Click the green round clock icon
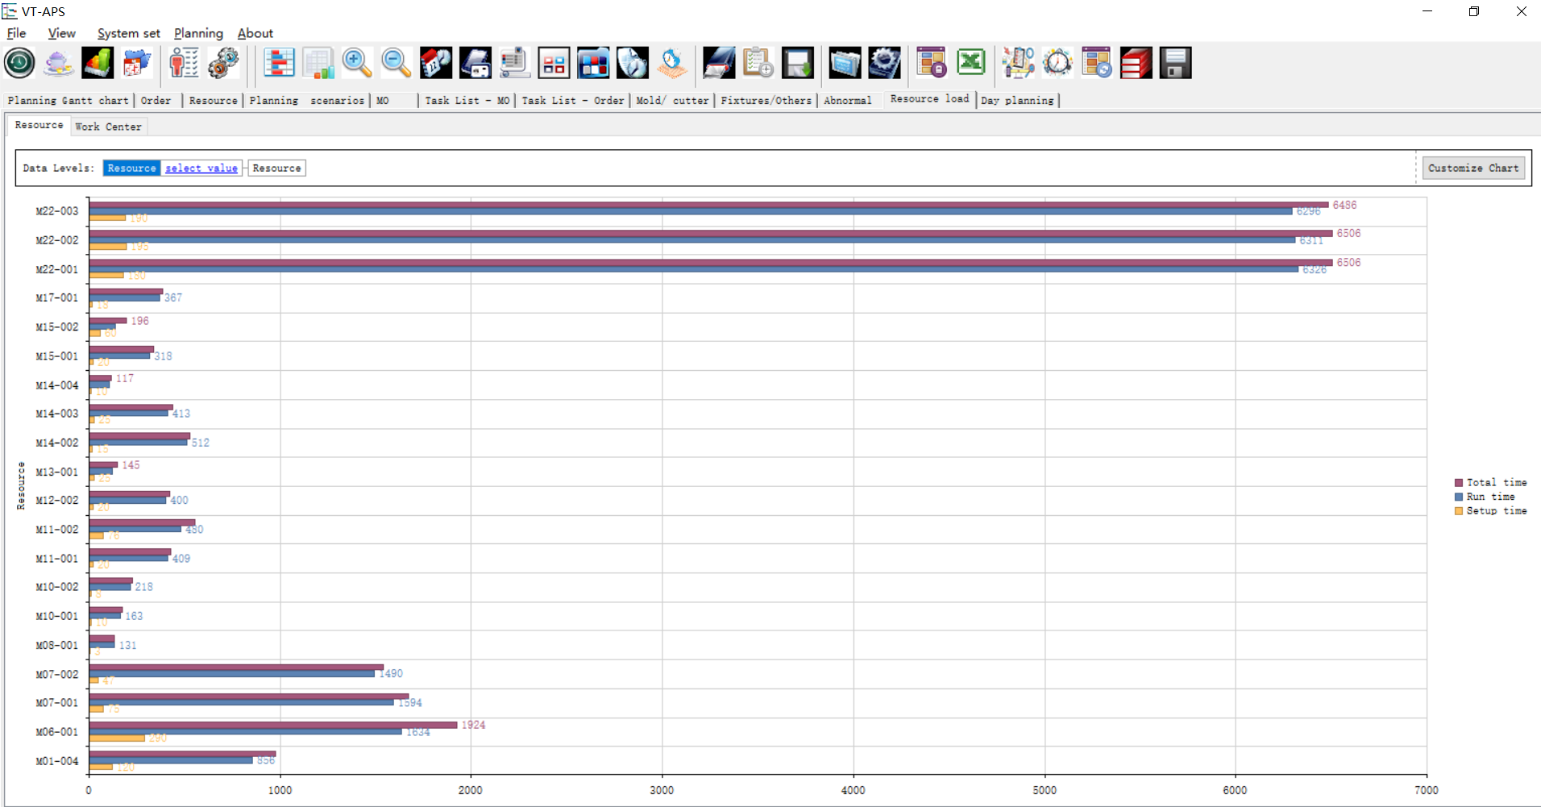 coord(19,63)
